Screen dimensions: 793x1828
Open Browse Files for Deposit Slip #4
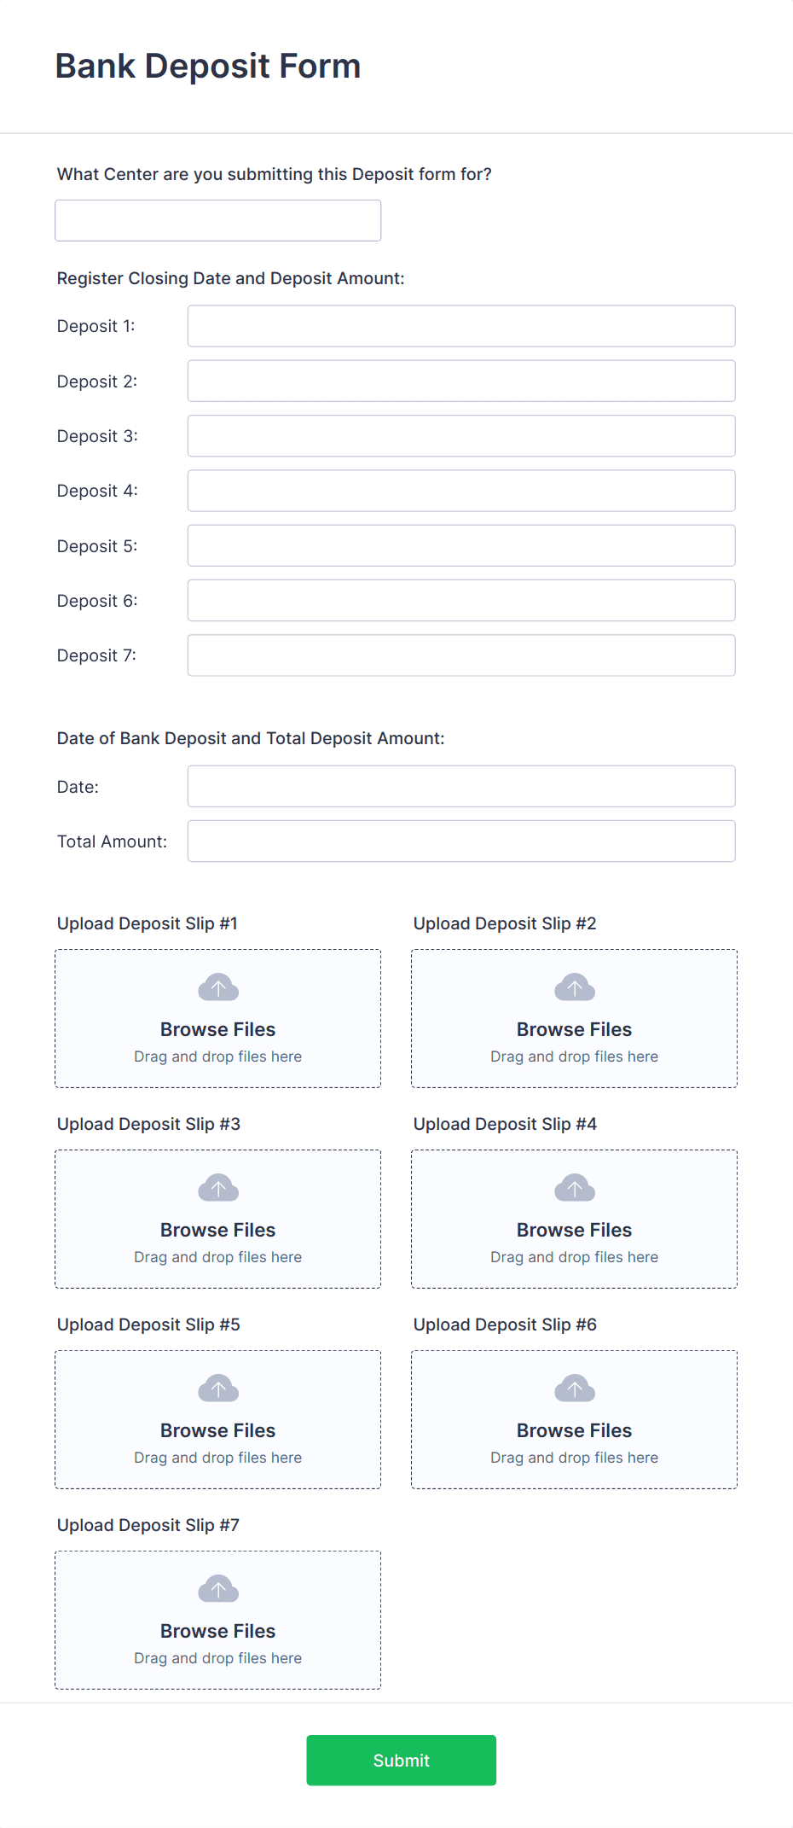[574, 1230]
